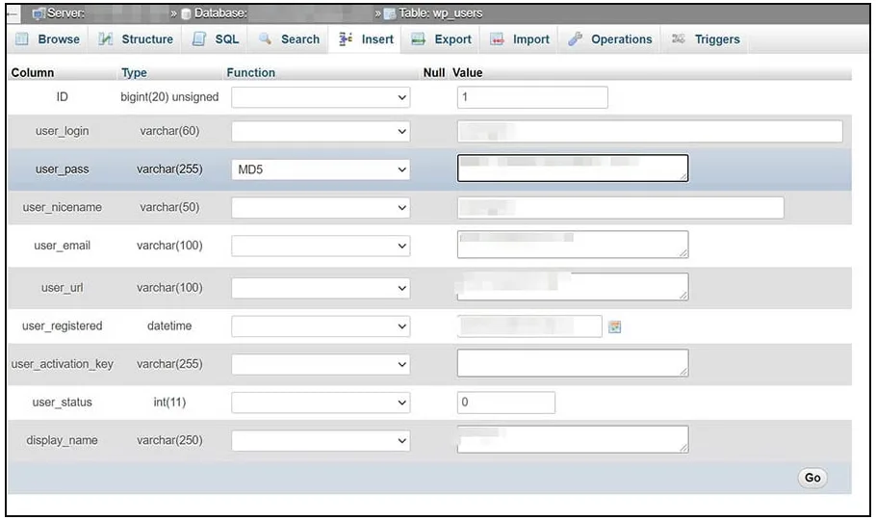The image size is (876, 520).
Task: Click the Triggers tab icon
Action: [x=679, y=39]
